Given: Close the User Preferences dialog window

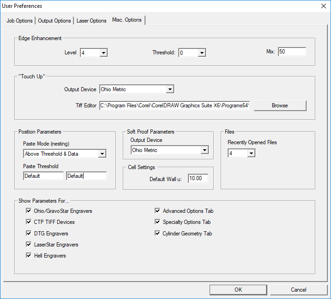Looking at the screenshot, I should (x=323, y=6).
